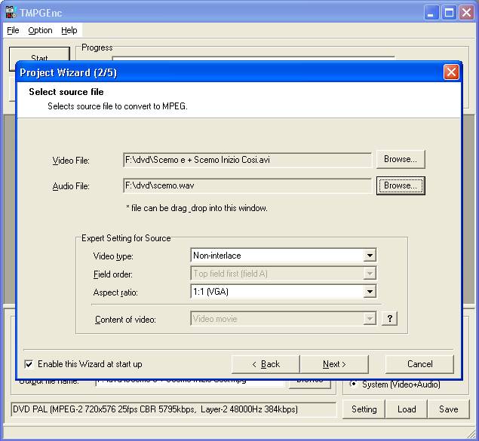Open the Help menu

(x=69, y=30)
